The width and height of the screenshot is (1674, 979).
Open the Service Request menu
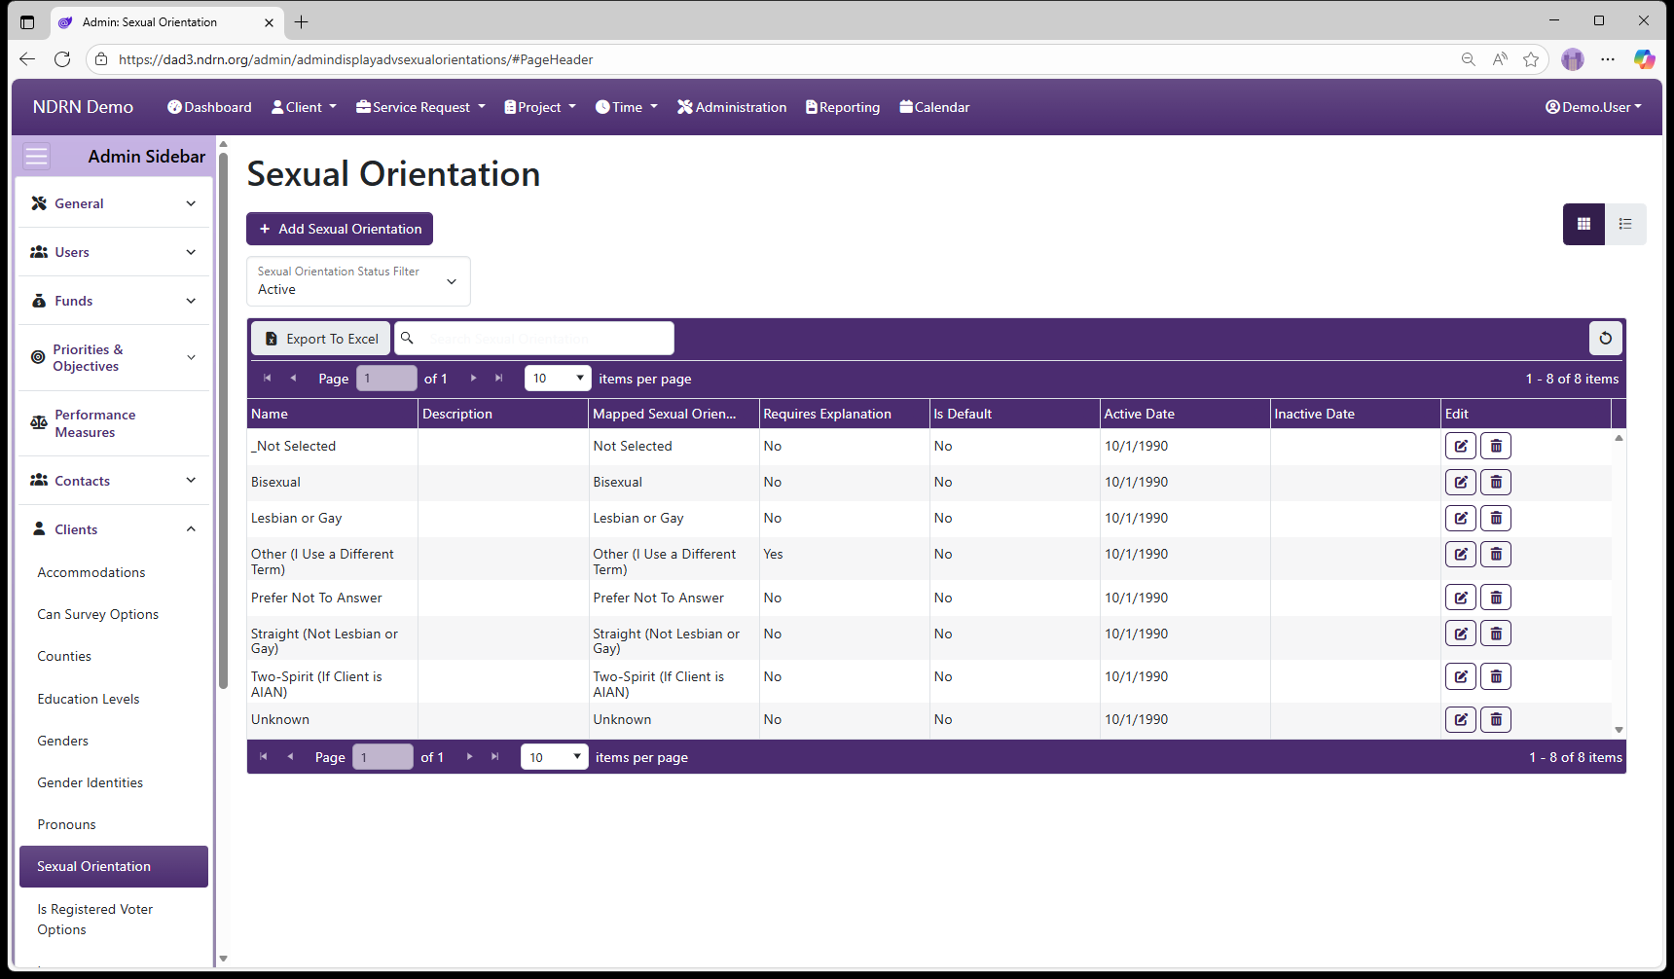click(420, 107)
